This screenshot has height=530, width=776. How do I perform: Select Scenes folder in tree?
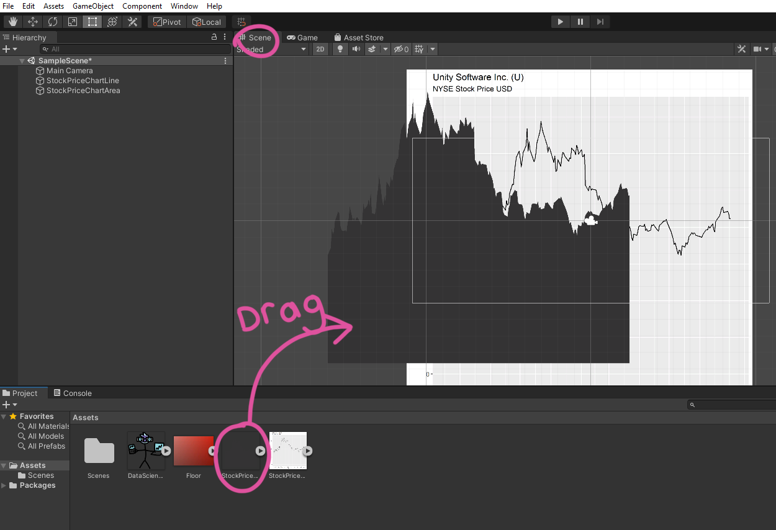click(x=35, y=475)
